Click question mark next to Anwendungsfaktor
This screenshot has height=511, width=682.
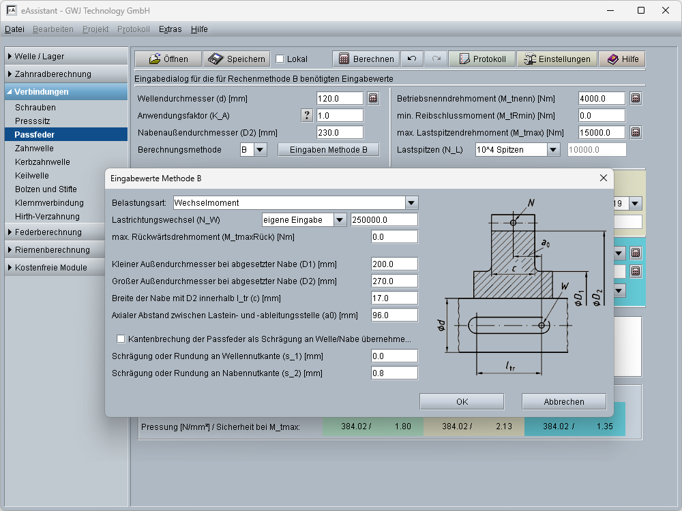click(x=307, y=116)
